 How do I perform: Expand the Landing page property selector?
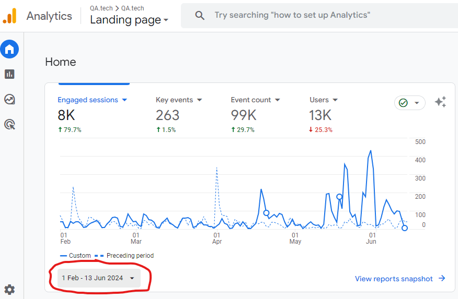tap(129, 20)
